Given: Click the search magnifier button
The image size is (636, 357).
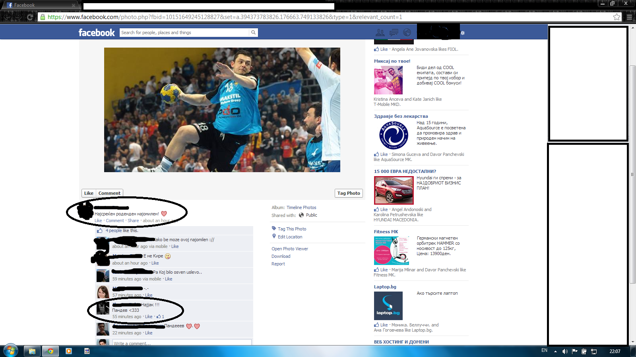Looking at the screenshot, I should pyautogui.click(x=253, y=33).
